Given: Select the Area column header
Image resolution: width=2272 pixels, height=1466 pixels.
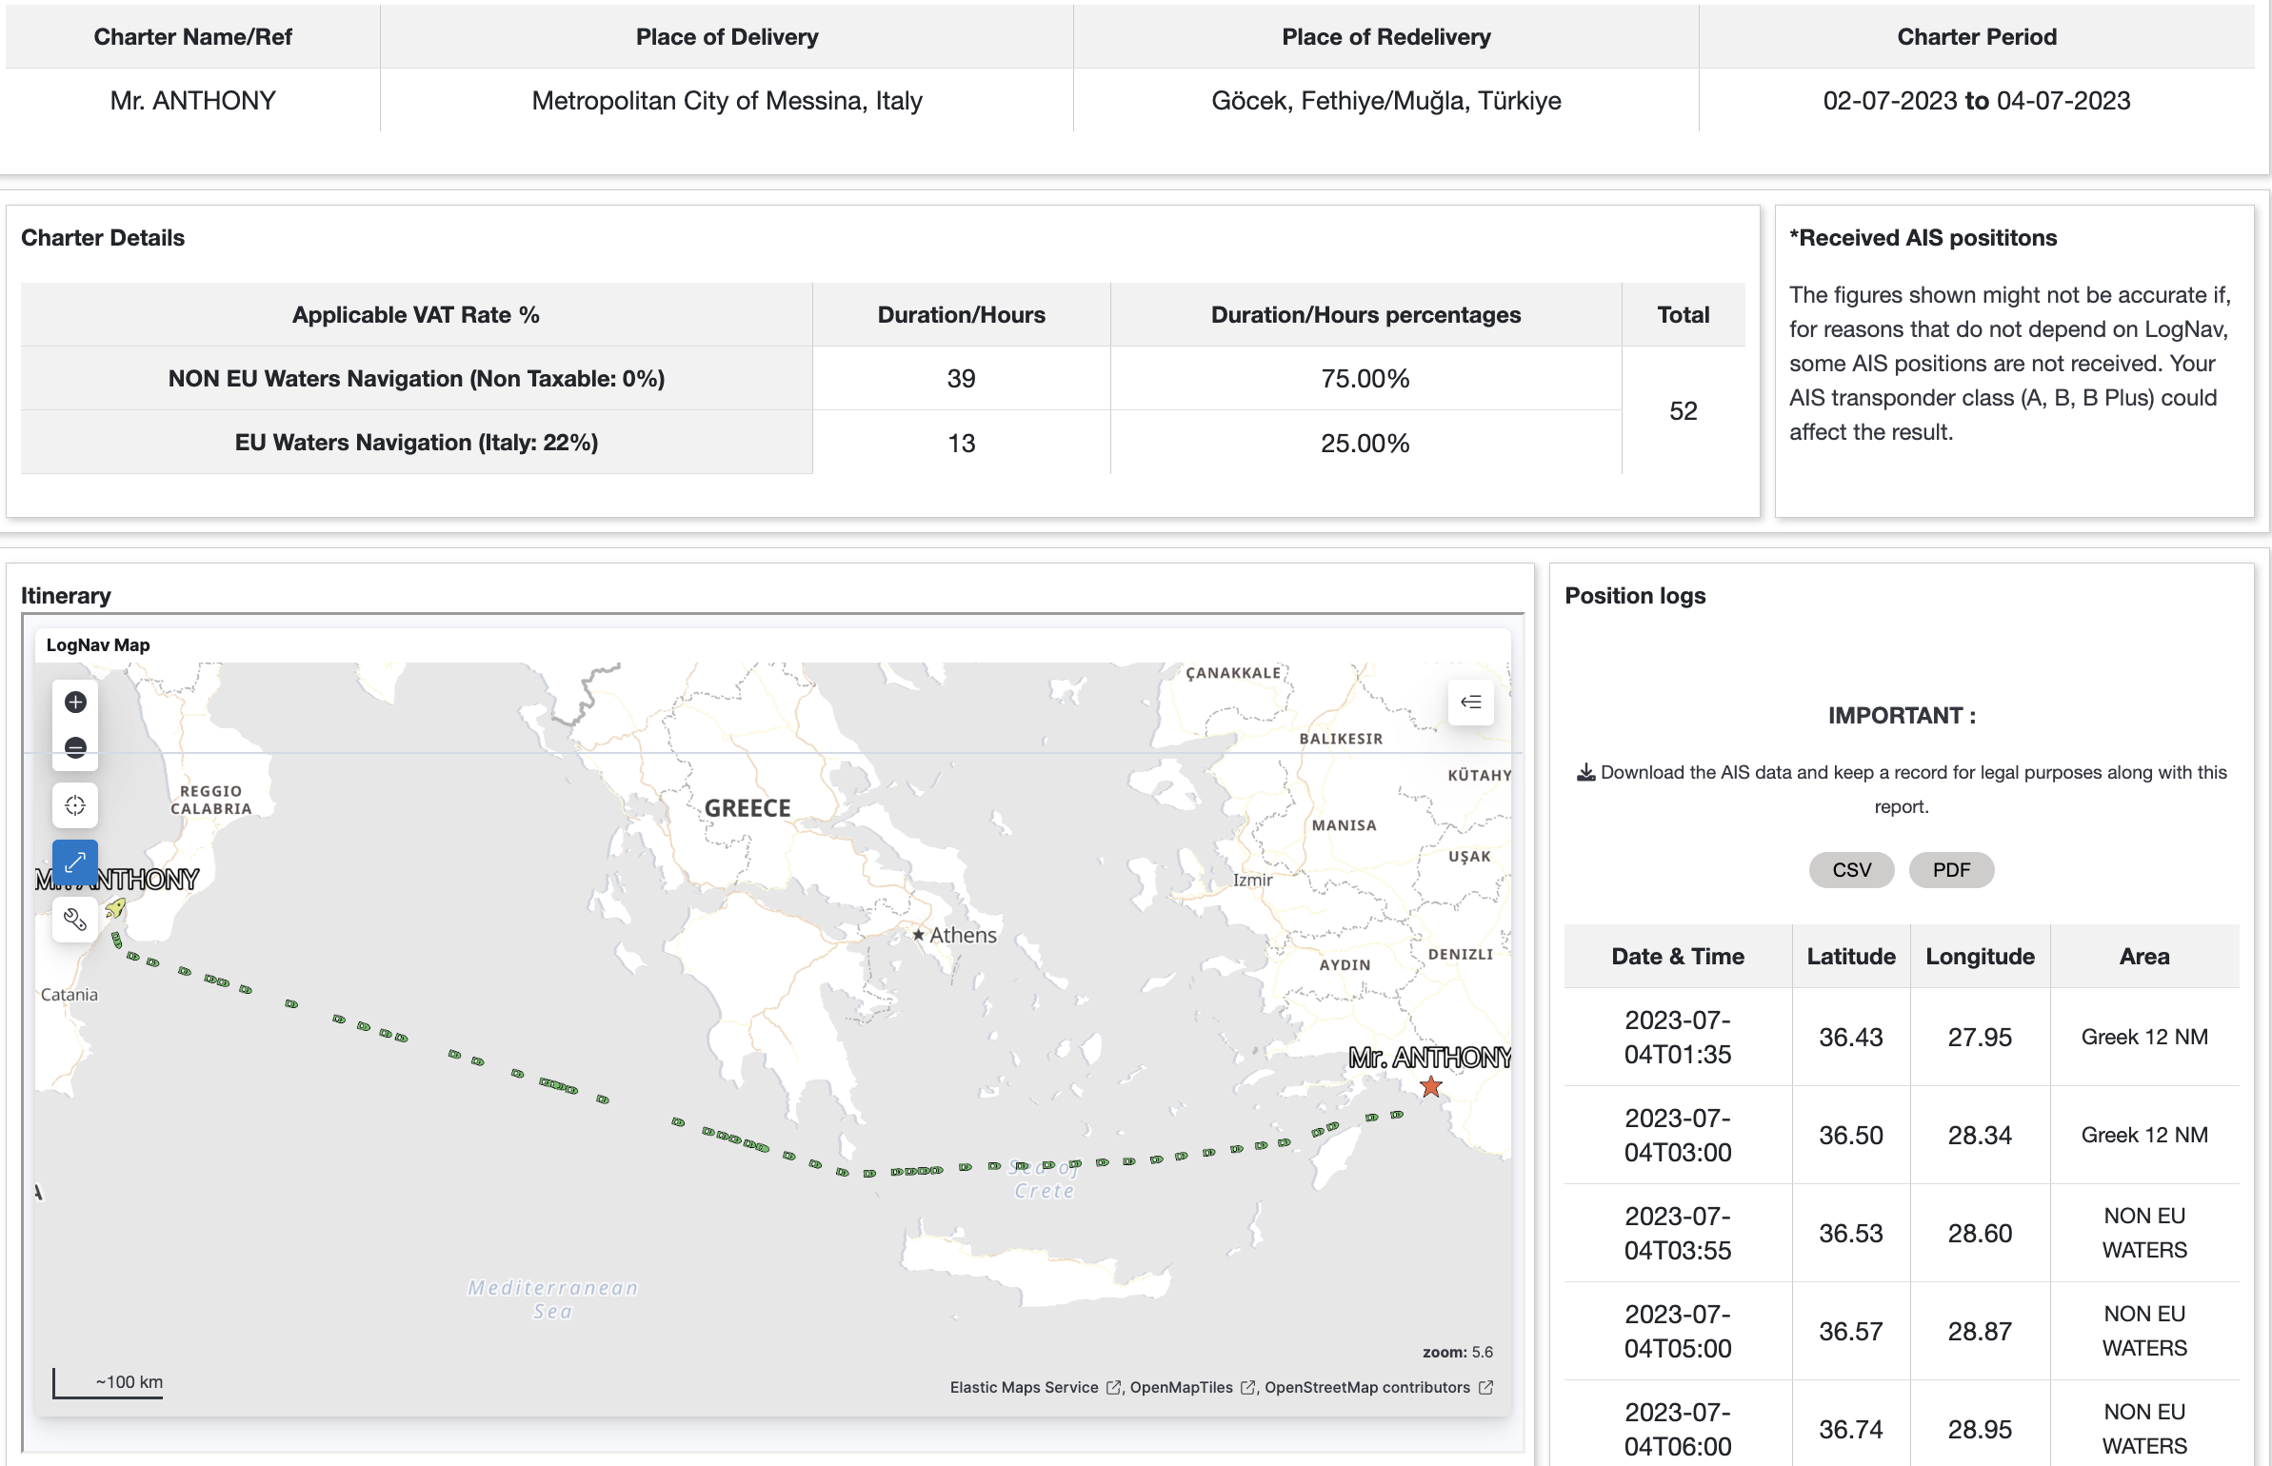Looking at the screenshot, I should coord(2144,957).
